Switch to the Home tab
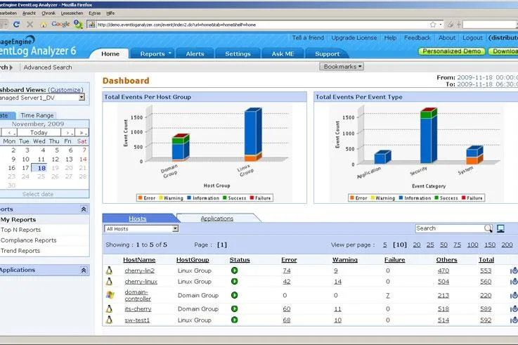The height and width of the screenshot is (345, 518). click(x=110, y=54)
